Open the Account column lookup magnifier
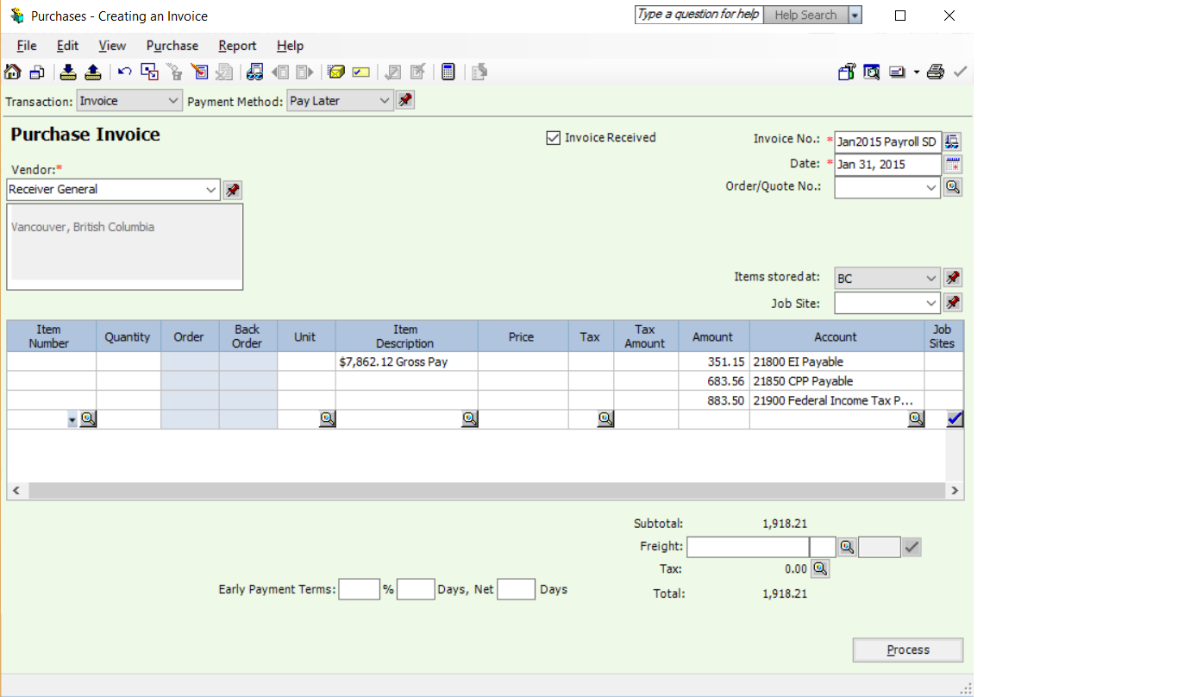The image size is (1203, 697). (x=916, y=419)
